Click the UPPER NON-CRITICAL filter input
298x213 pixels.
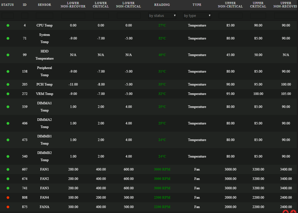(x=231, y=15)
